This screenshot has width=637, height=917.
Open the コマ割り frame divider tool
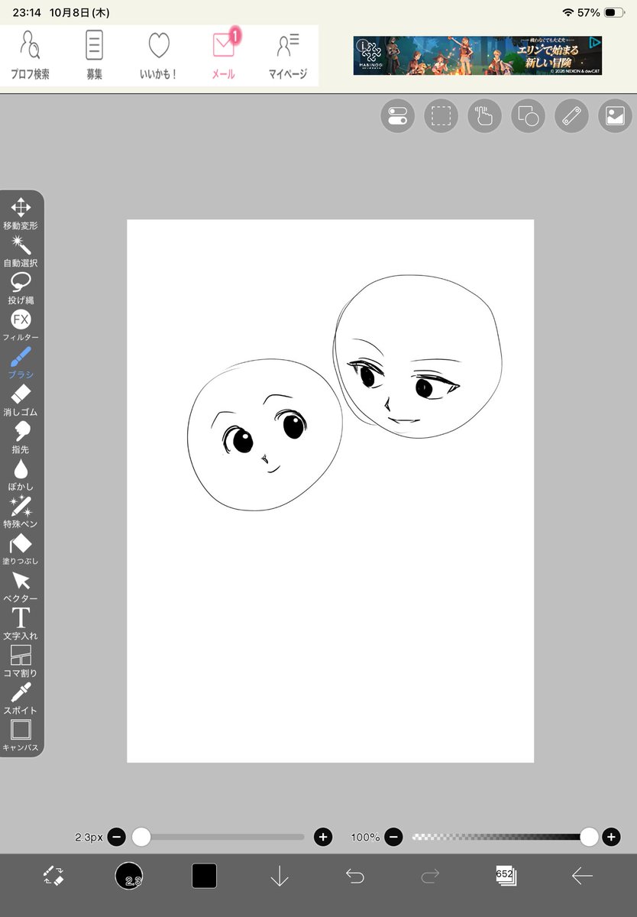click(x=21, y=660)
